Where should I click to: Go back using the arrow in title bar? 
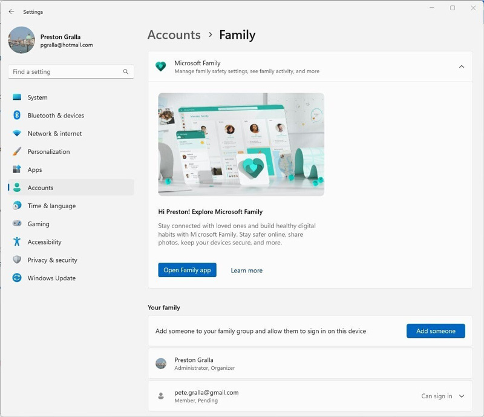click(11, 11)
